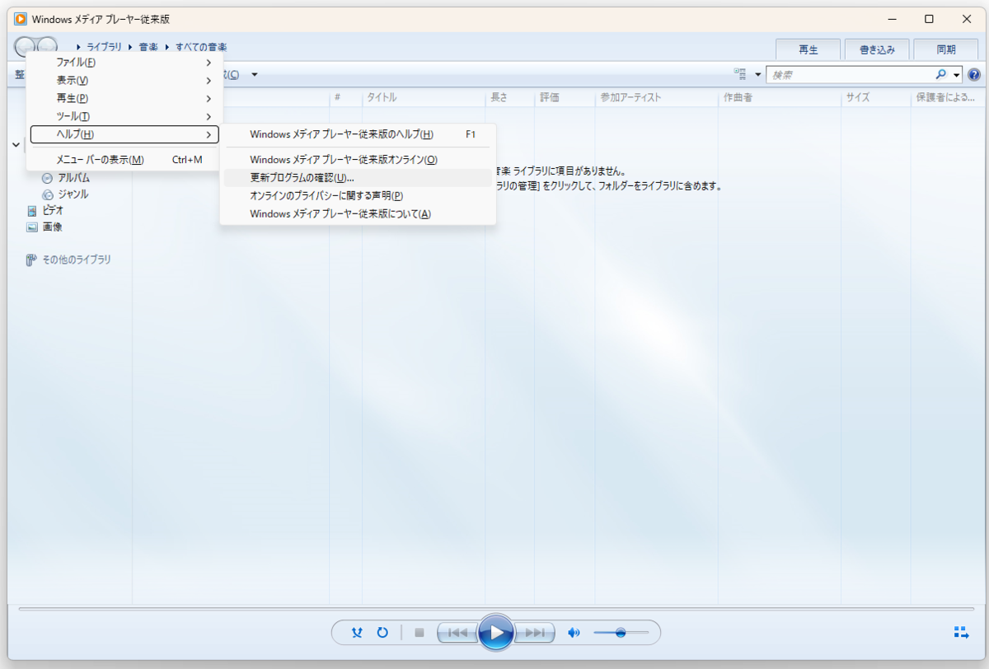Click the view options icon

(740, 75)
